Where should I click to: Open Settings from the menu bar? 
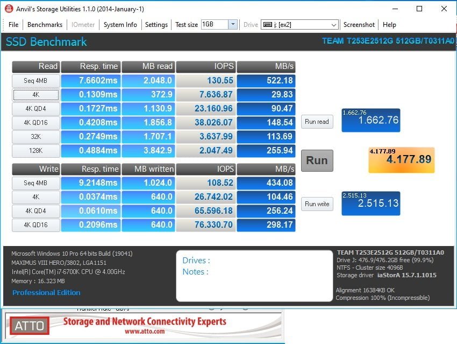(x=156, y=25)
